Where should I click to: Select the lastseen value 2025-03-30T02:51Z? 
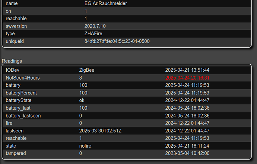click(100, 131)
